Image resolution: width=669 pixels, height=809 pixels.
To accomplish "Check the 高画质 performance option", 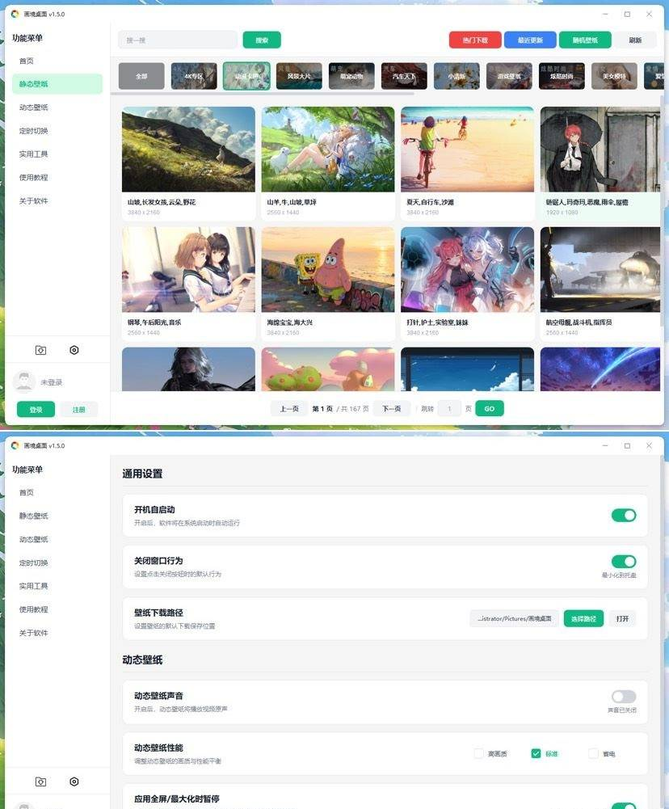I will [x=479, y=753].
